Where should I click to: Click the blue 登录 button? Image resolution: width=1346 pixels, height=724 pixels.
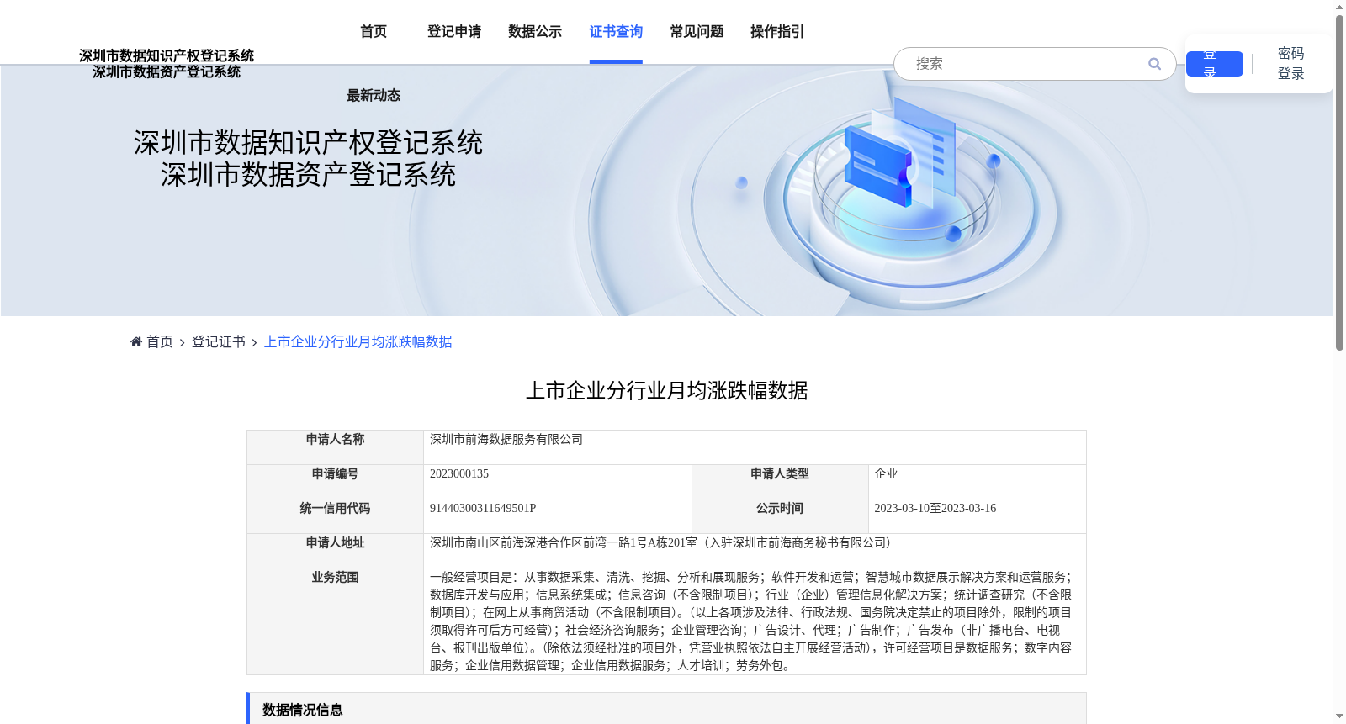tap(1214, 64)
